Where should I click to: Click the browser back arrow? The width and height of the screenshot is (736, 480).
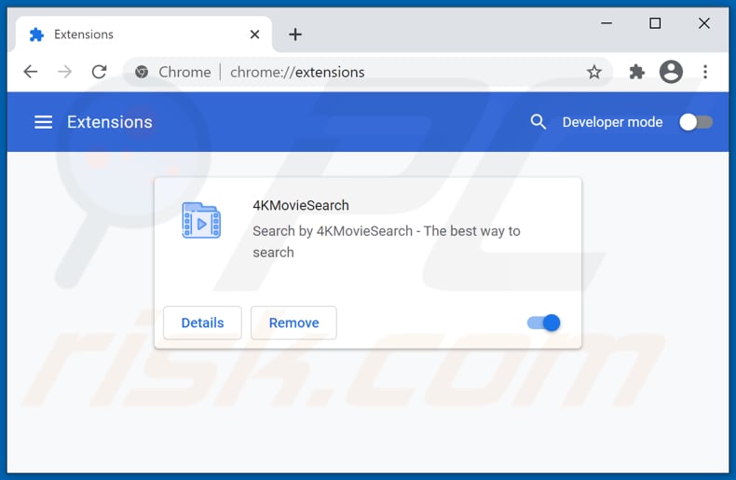[31, 72]
